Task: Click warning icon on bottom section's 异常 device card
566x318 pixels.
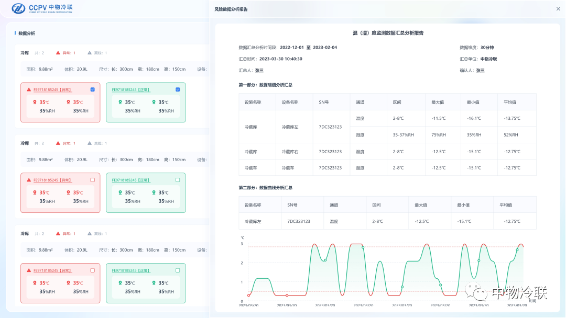Action: pyautogui.click(x=29, y=270)
